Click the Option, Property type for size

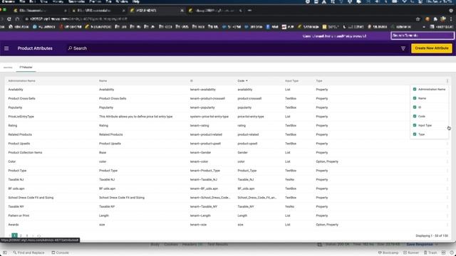[327, 225]
